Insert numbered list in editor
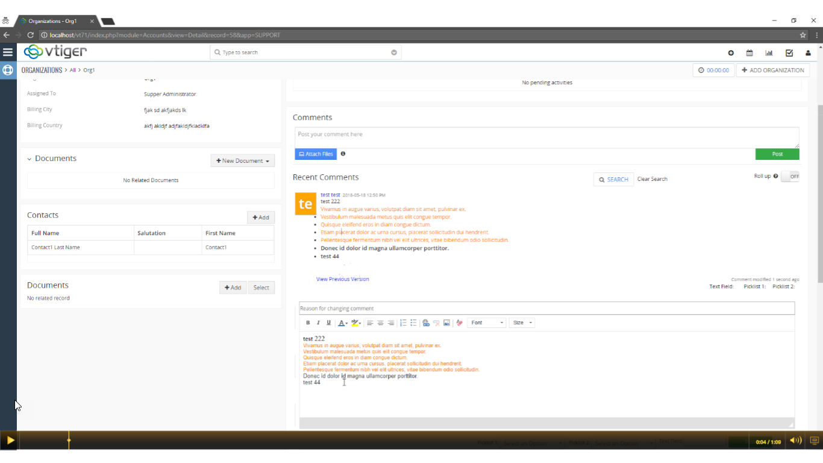 click(x=403, y=323)
